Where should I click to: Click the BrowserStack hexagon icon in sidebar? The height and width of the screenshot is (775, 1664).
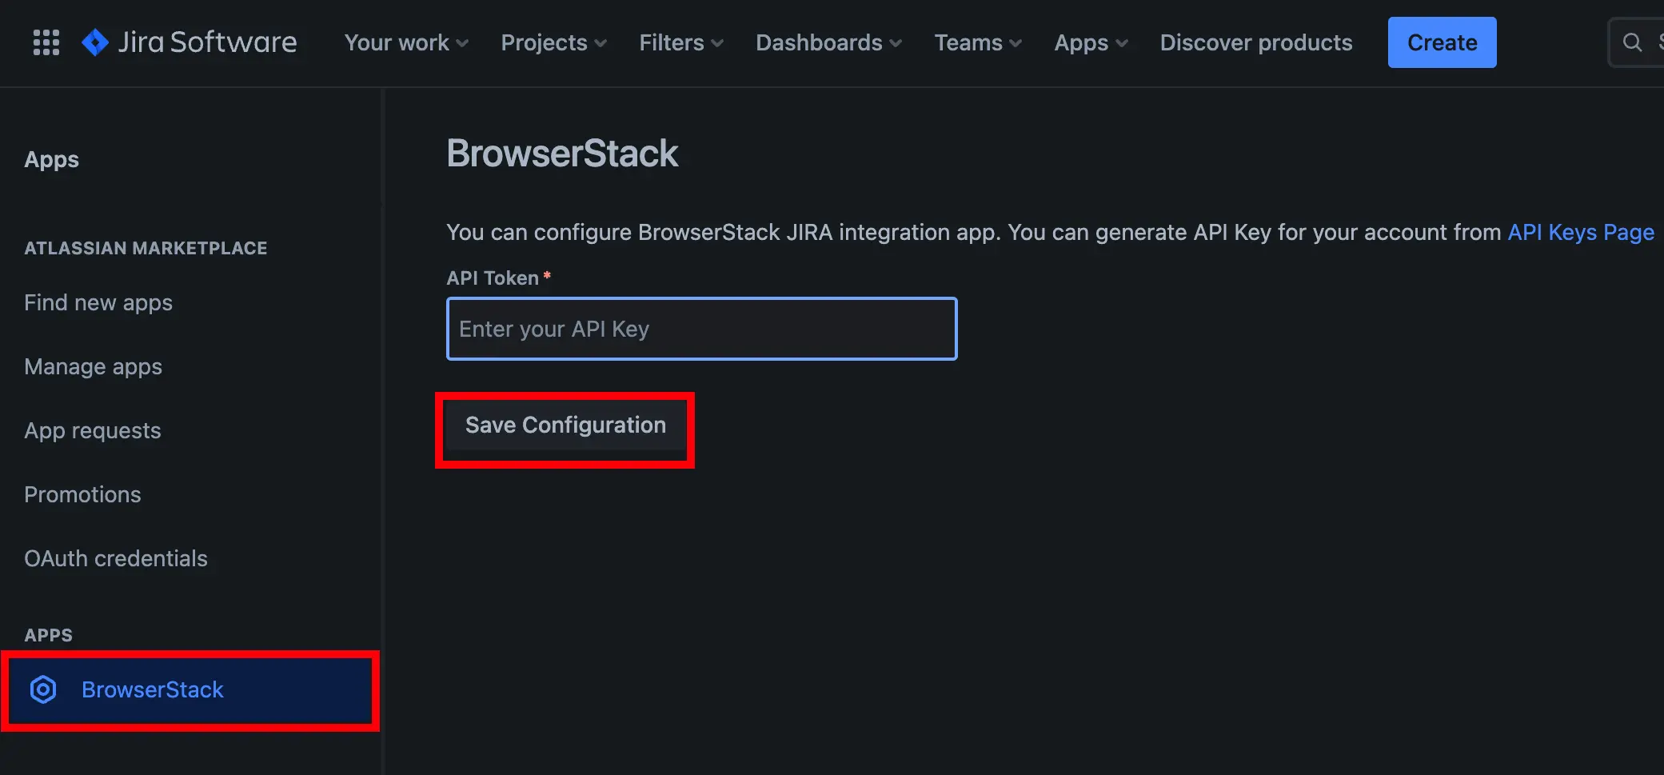[x=43, y=689]
